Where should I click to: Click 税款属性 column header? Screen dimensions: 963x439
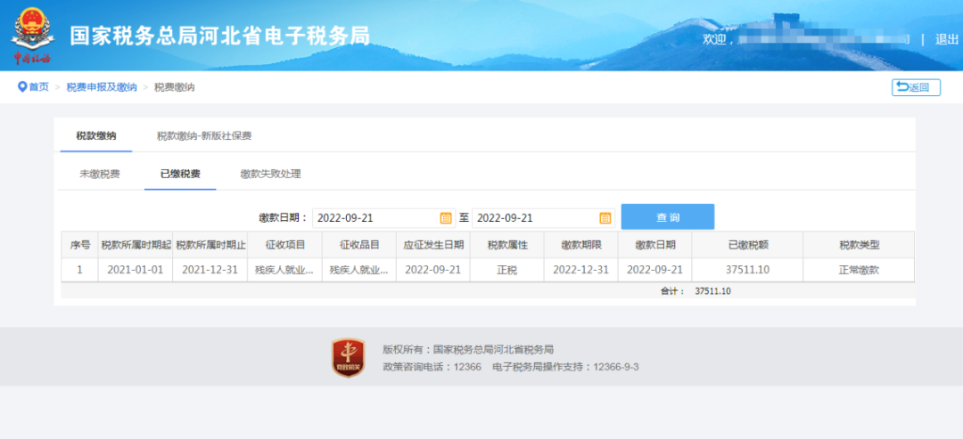pos(507,245)
